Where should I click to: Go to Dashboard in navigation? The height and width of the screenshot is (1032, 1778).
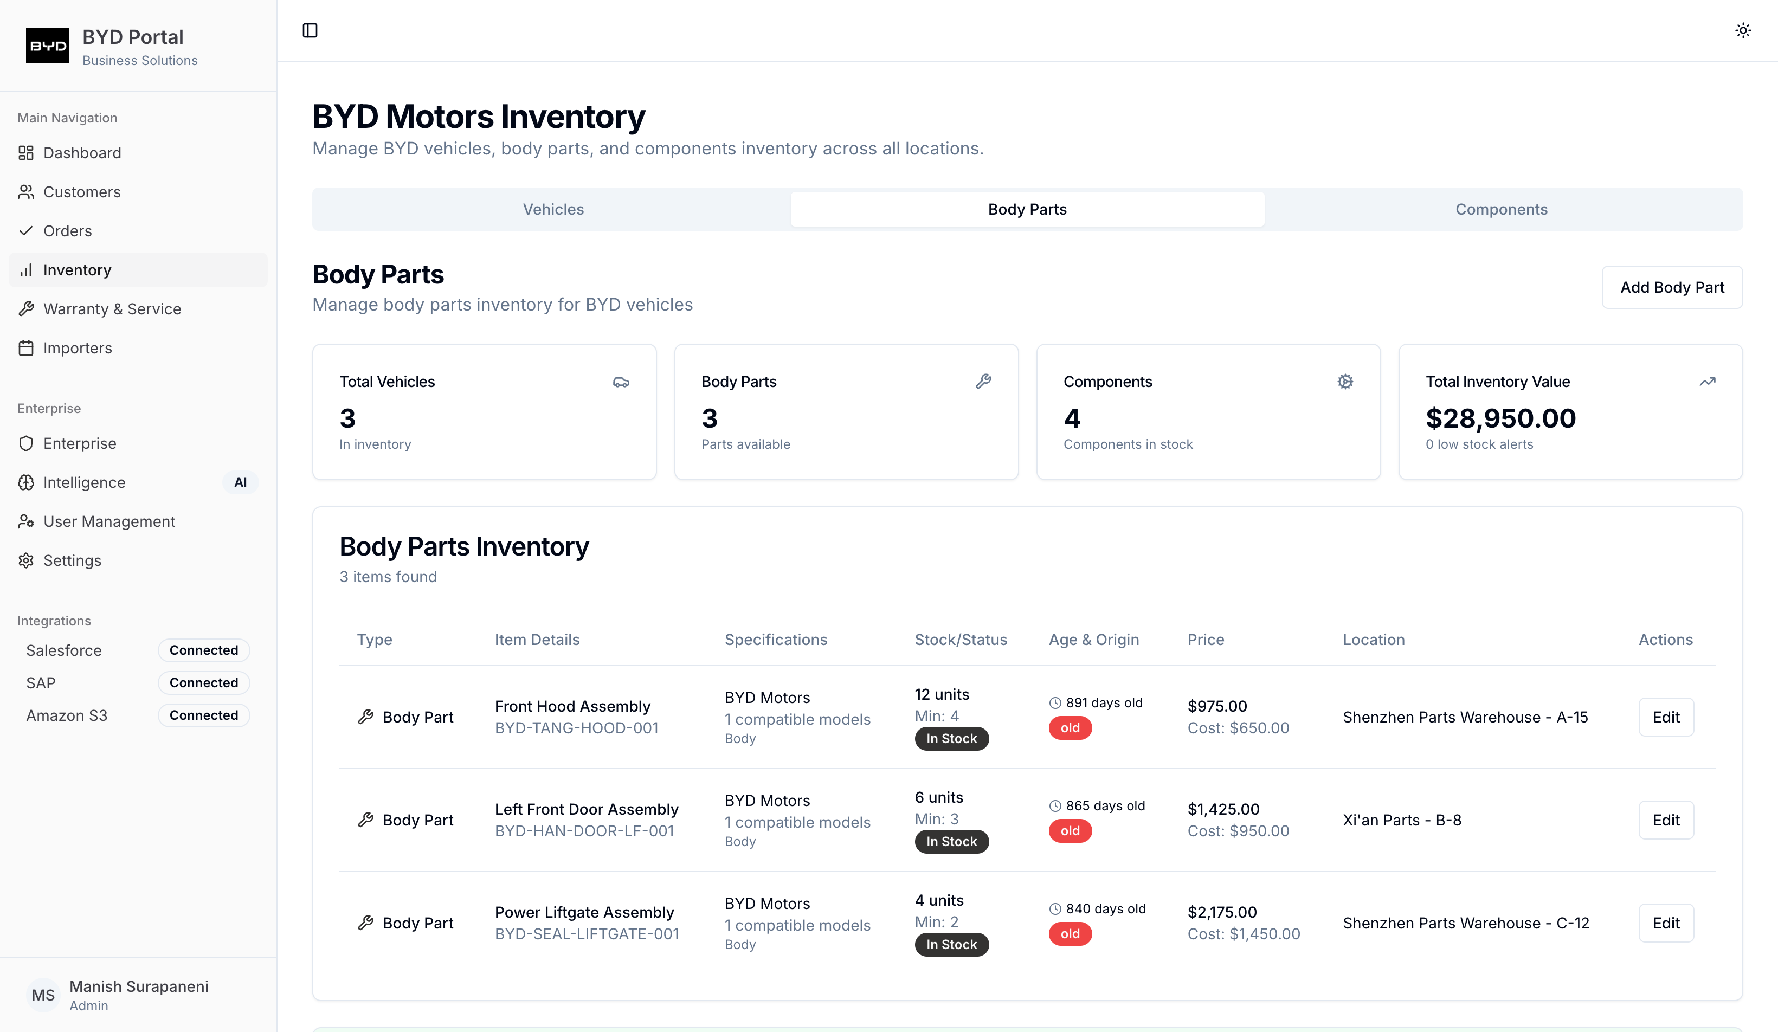pos(138,153)
